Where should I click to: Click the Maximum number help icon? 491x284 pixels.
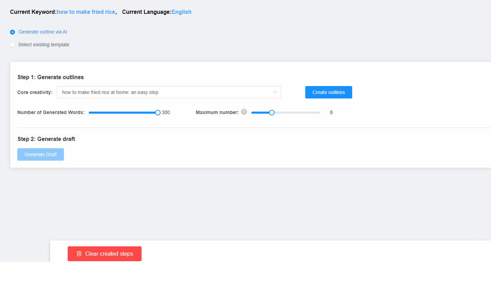click(x=244, y=112)
